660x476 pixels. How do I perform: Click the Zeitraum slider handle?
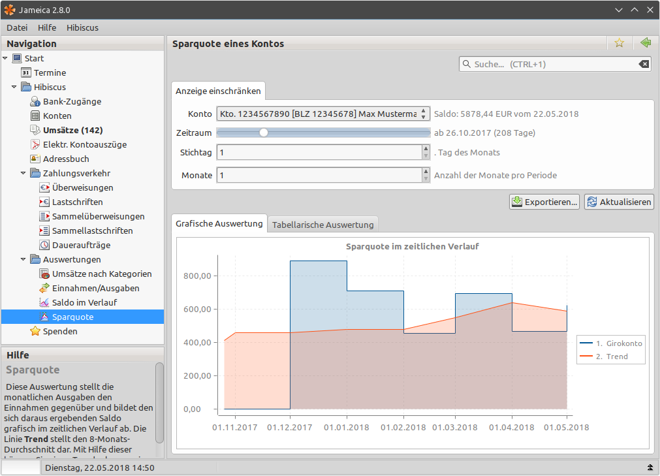[264, 133]
